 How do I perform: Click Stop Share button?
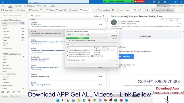coord(139,1)
